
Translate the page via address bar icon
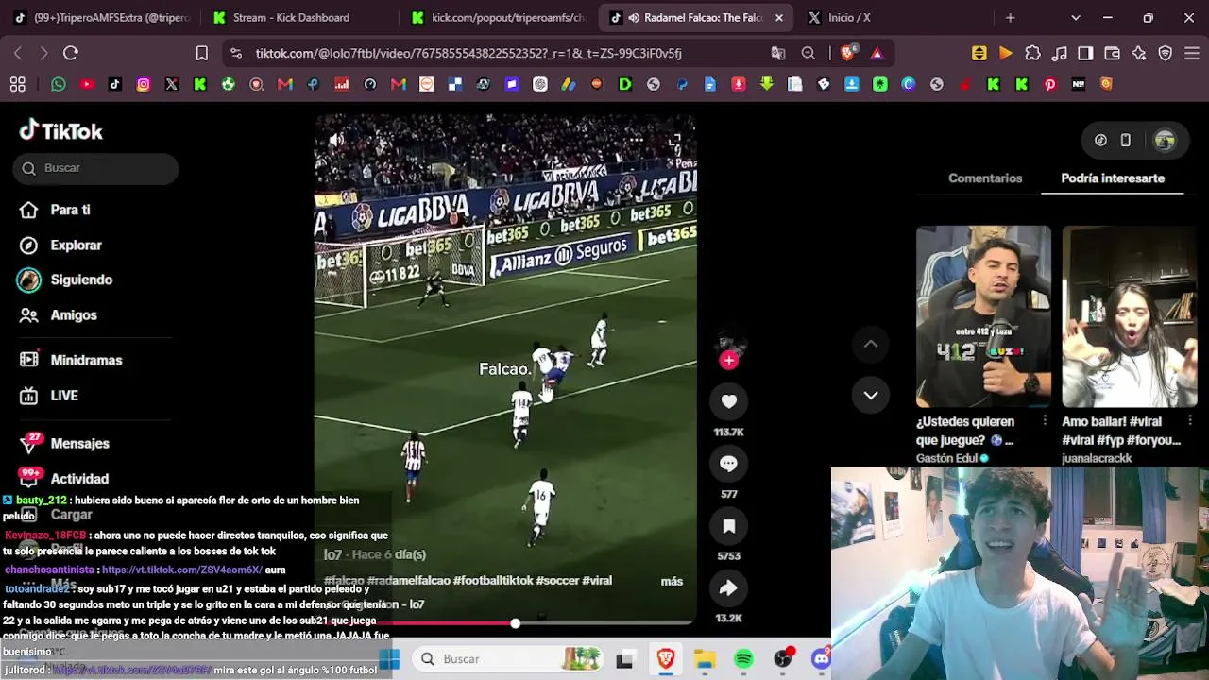(778, 53)
